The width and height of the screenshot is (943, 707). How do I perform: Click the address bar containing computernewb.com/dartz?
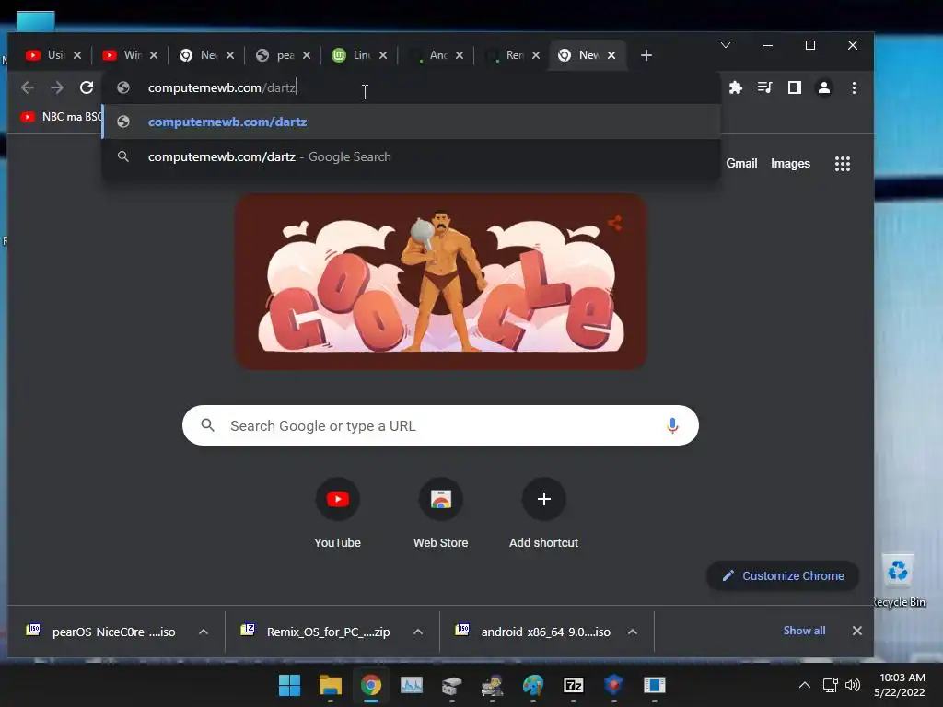coord(412,87)
